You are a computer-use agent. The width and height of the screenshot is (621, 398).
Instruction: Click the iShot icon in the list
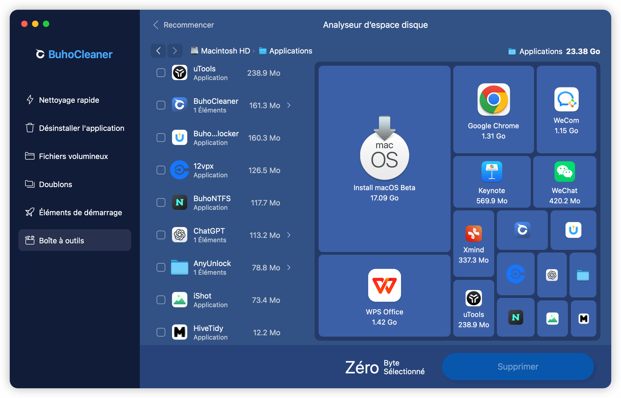pos(179,300)
